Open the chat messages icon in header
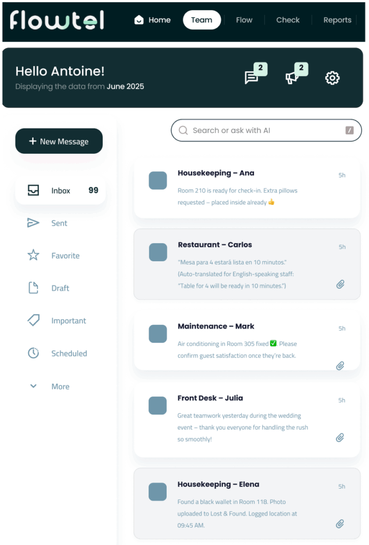This screenshot has width=369, height=545. [251, 78]
